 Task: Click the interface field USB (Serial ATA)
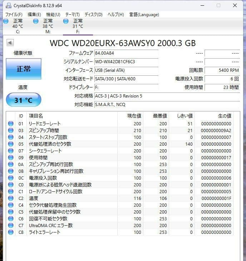coord(126,70)
